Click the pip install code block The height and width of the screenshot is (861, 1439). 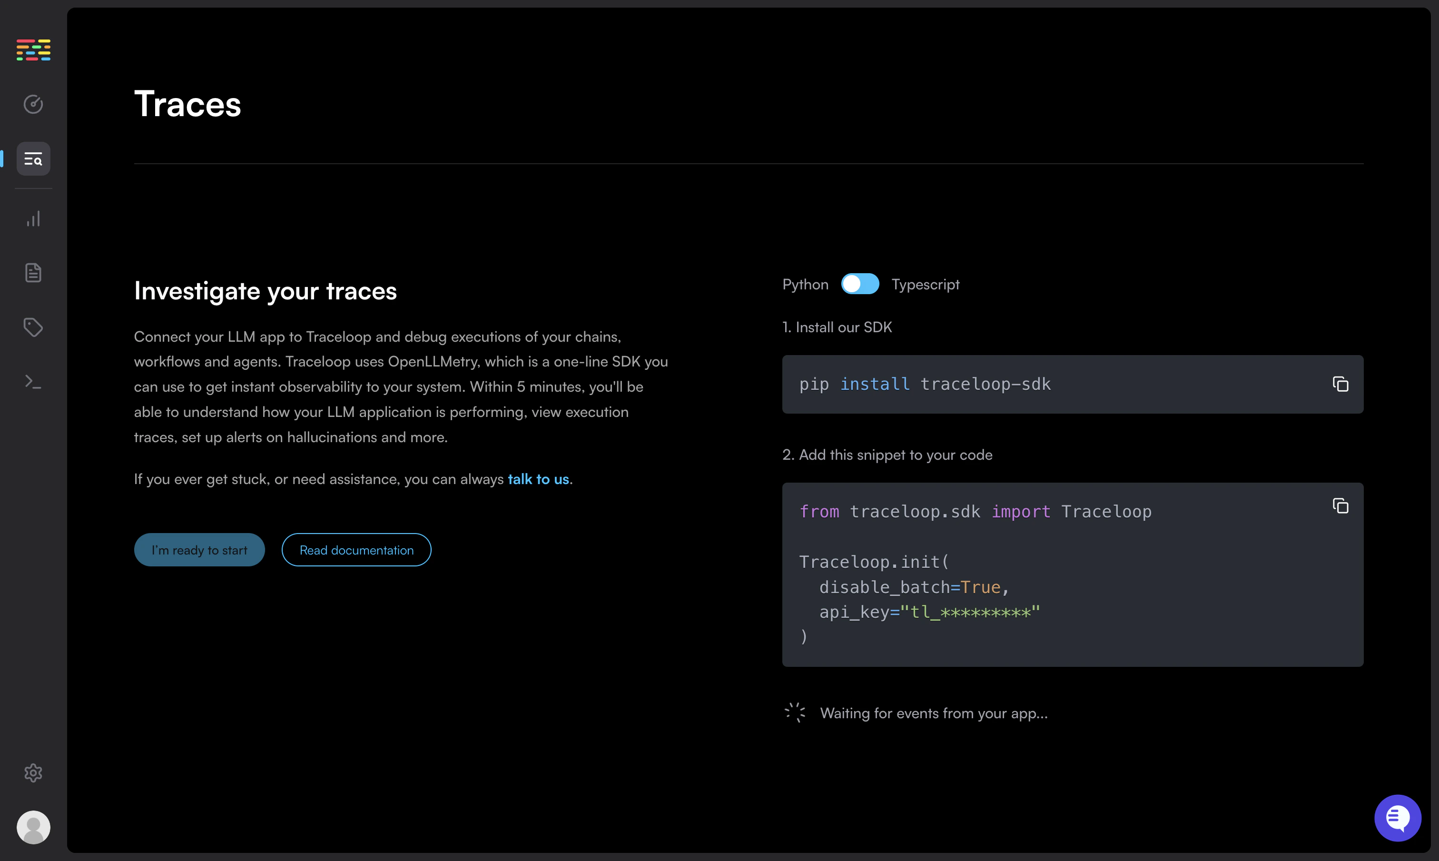click(x=1044, y=384)
